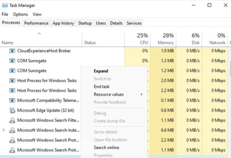Image resolution: width=231 pixels, height=158 pixels.
Task: Switch to the Users tab
Action: 101,23
